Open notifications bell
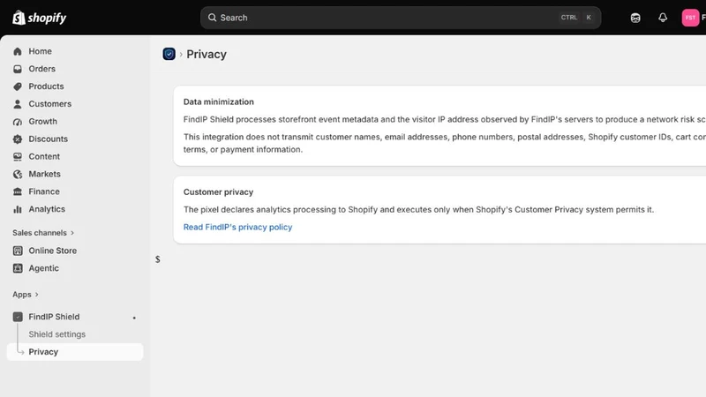This screenshot has height=397, width=706. point(663,18)
